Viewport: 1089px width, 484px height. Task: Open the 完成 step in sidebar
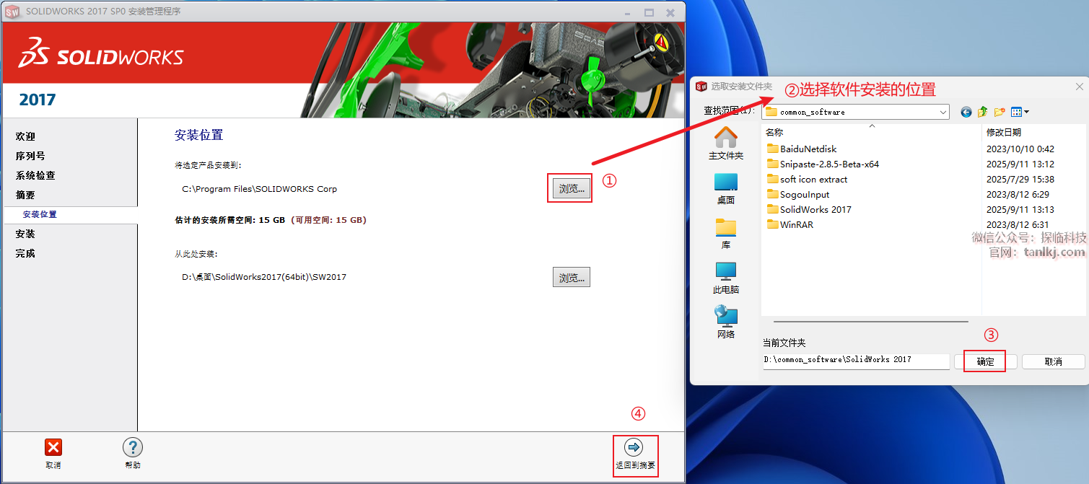click(x=25, y=253)
